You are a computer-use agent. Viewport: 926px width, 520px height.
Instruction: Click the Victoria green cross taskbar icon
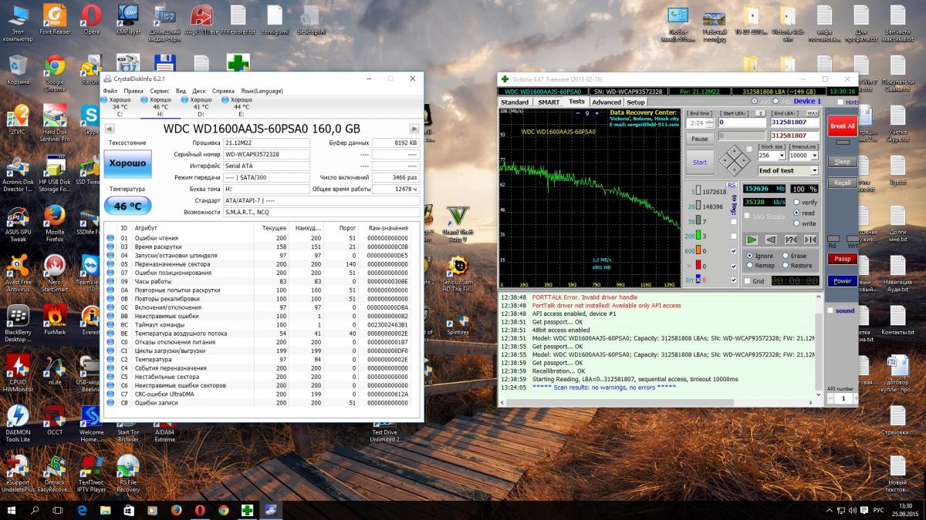247,509
